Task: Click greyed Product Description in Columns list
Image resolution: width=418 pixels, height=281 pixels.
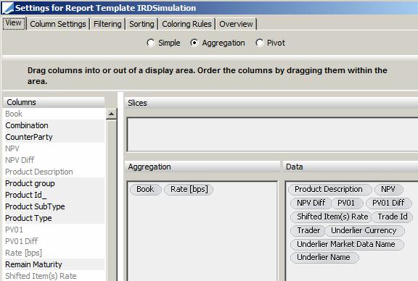Action: (54, 172)
